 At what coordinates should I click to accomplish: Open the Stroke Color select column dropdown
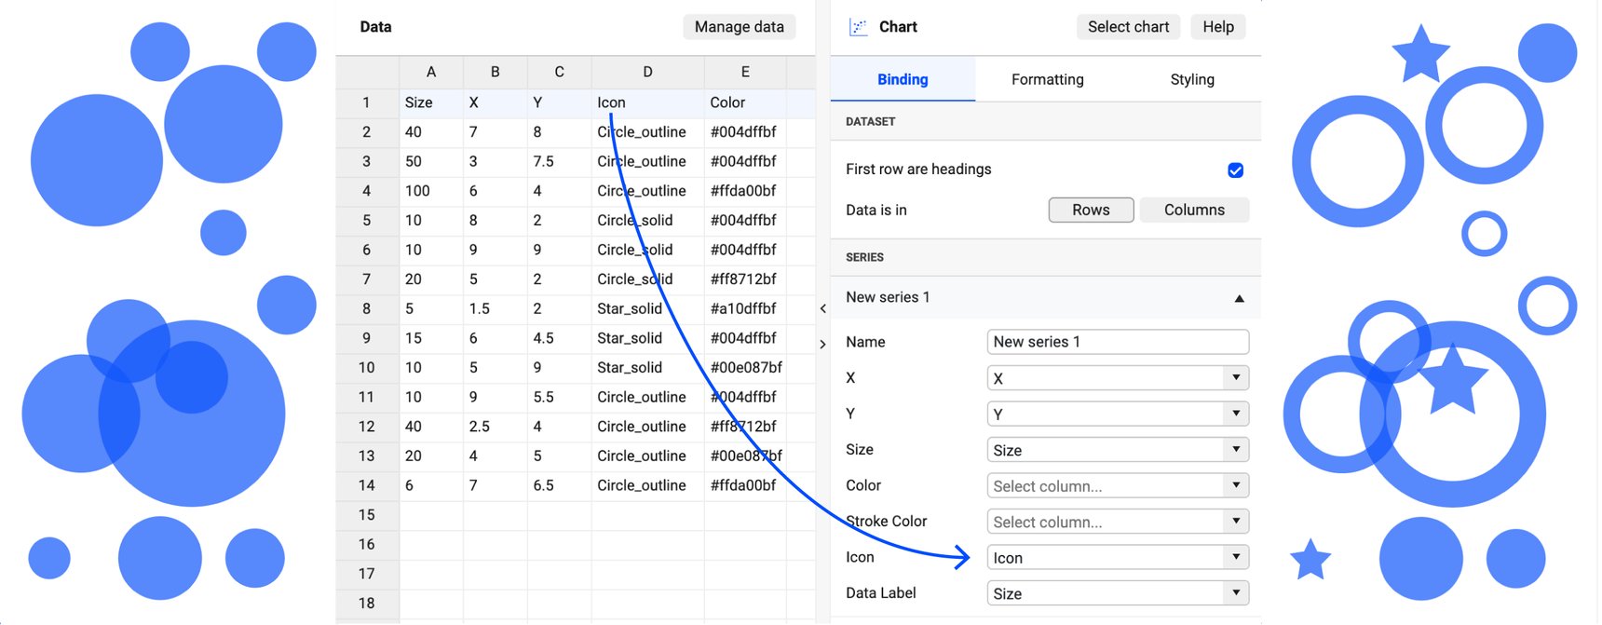(x=1118, y=522)
